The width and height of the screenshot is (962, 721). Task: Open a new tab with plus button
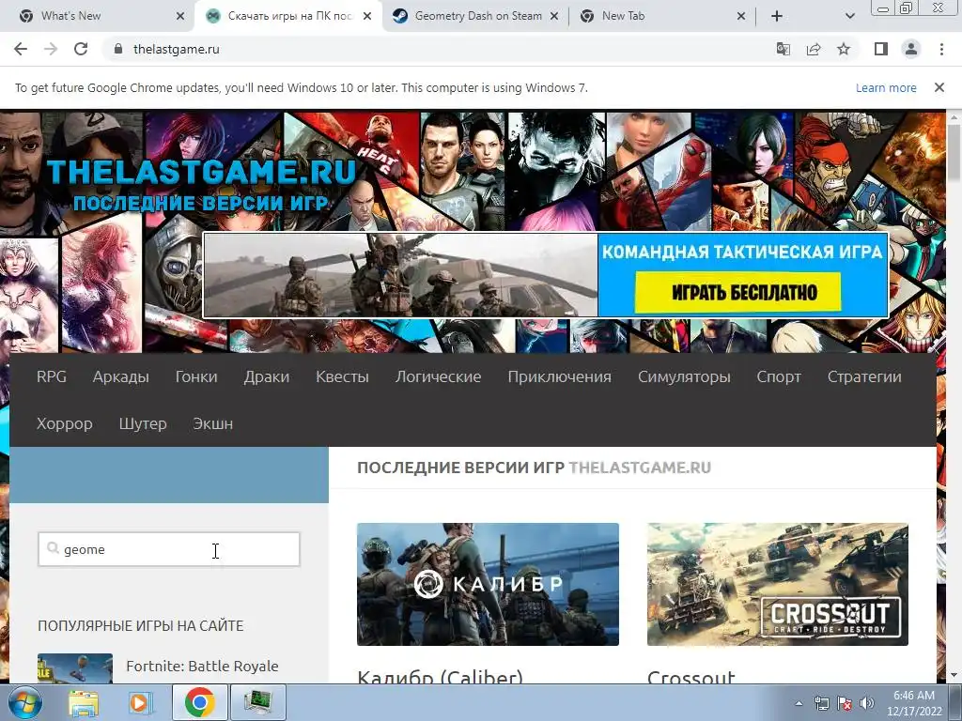[777, 16]
